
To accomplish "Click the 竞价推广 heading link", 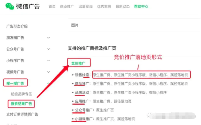I will click(x=79, y=63).
